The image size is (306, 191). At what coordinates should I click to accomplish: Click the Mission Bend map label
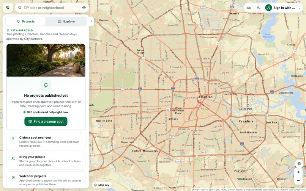(104, 121)
